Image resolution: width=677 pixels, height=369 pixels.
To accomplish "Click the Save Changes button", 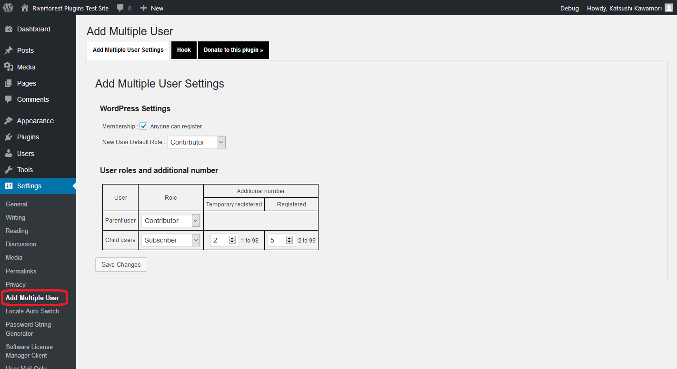I will point(121,264).
